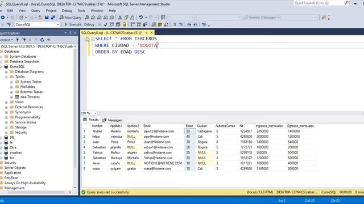
Task: Click Display Estimated Execution Plan icon
Action: click(112, 24)
